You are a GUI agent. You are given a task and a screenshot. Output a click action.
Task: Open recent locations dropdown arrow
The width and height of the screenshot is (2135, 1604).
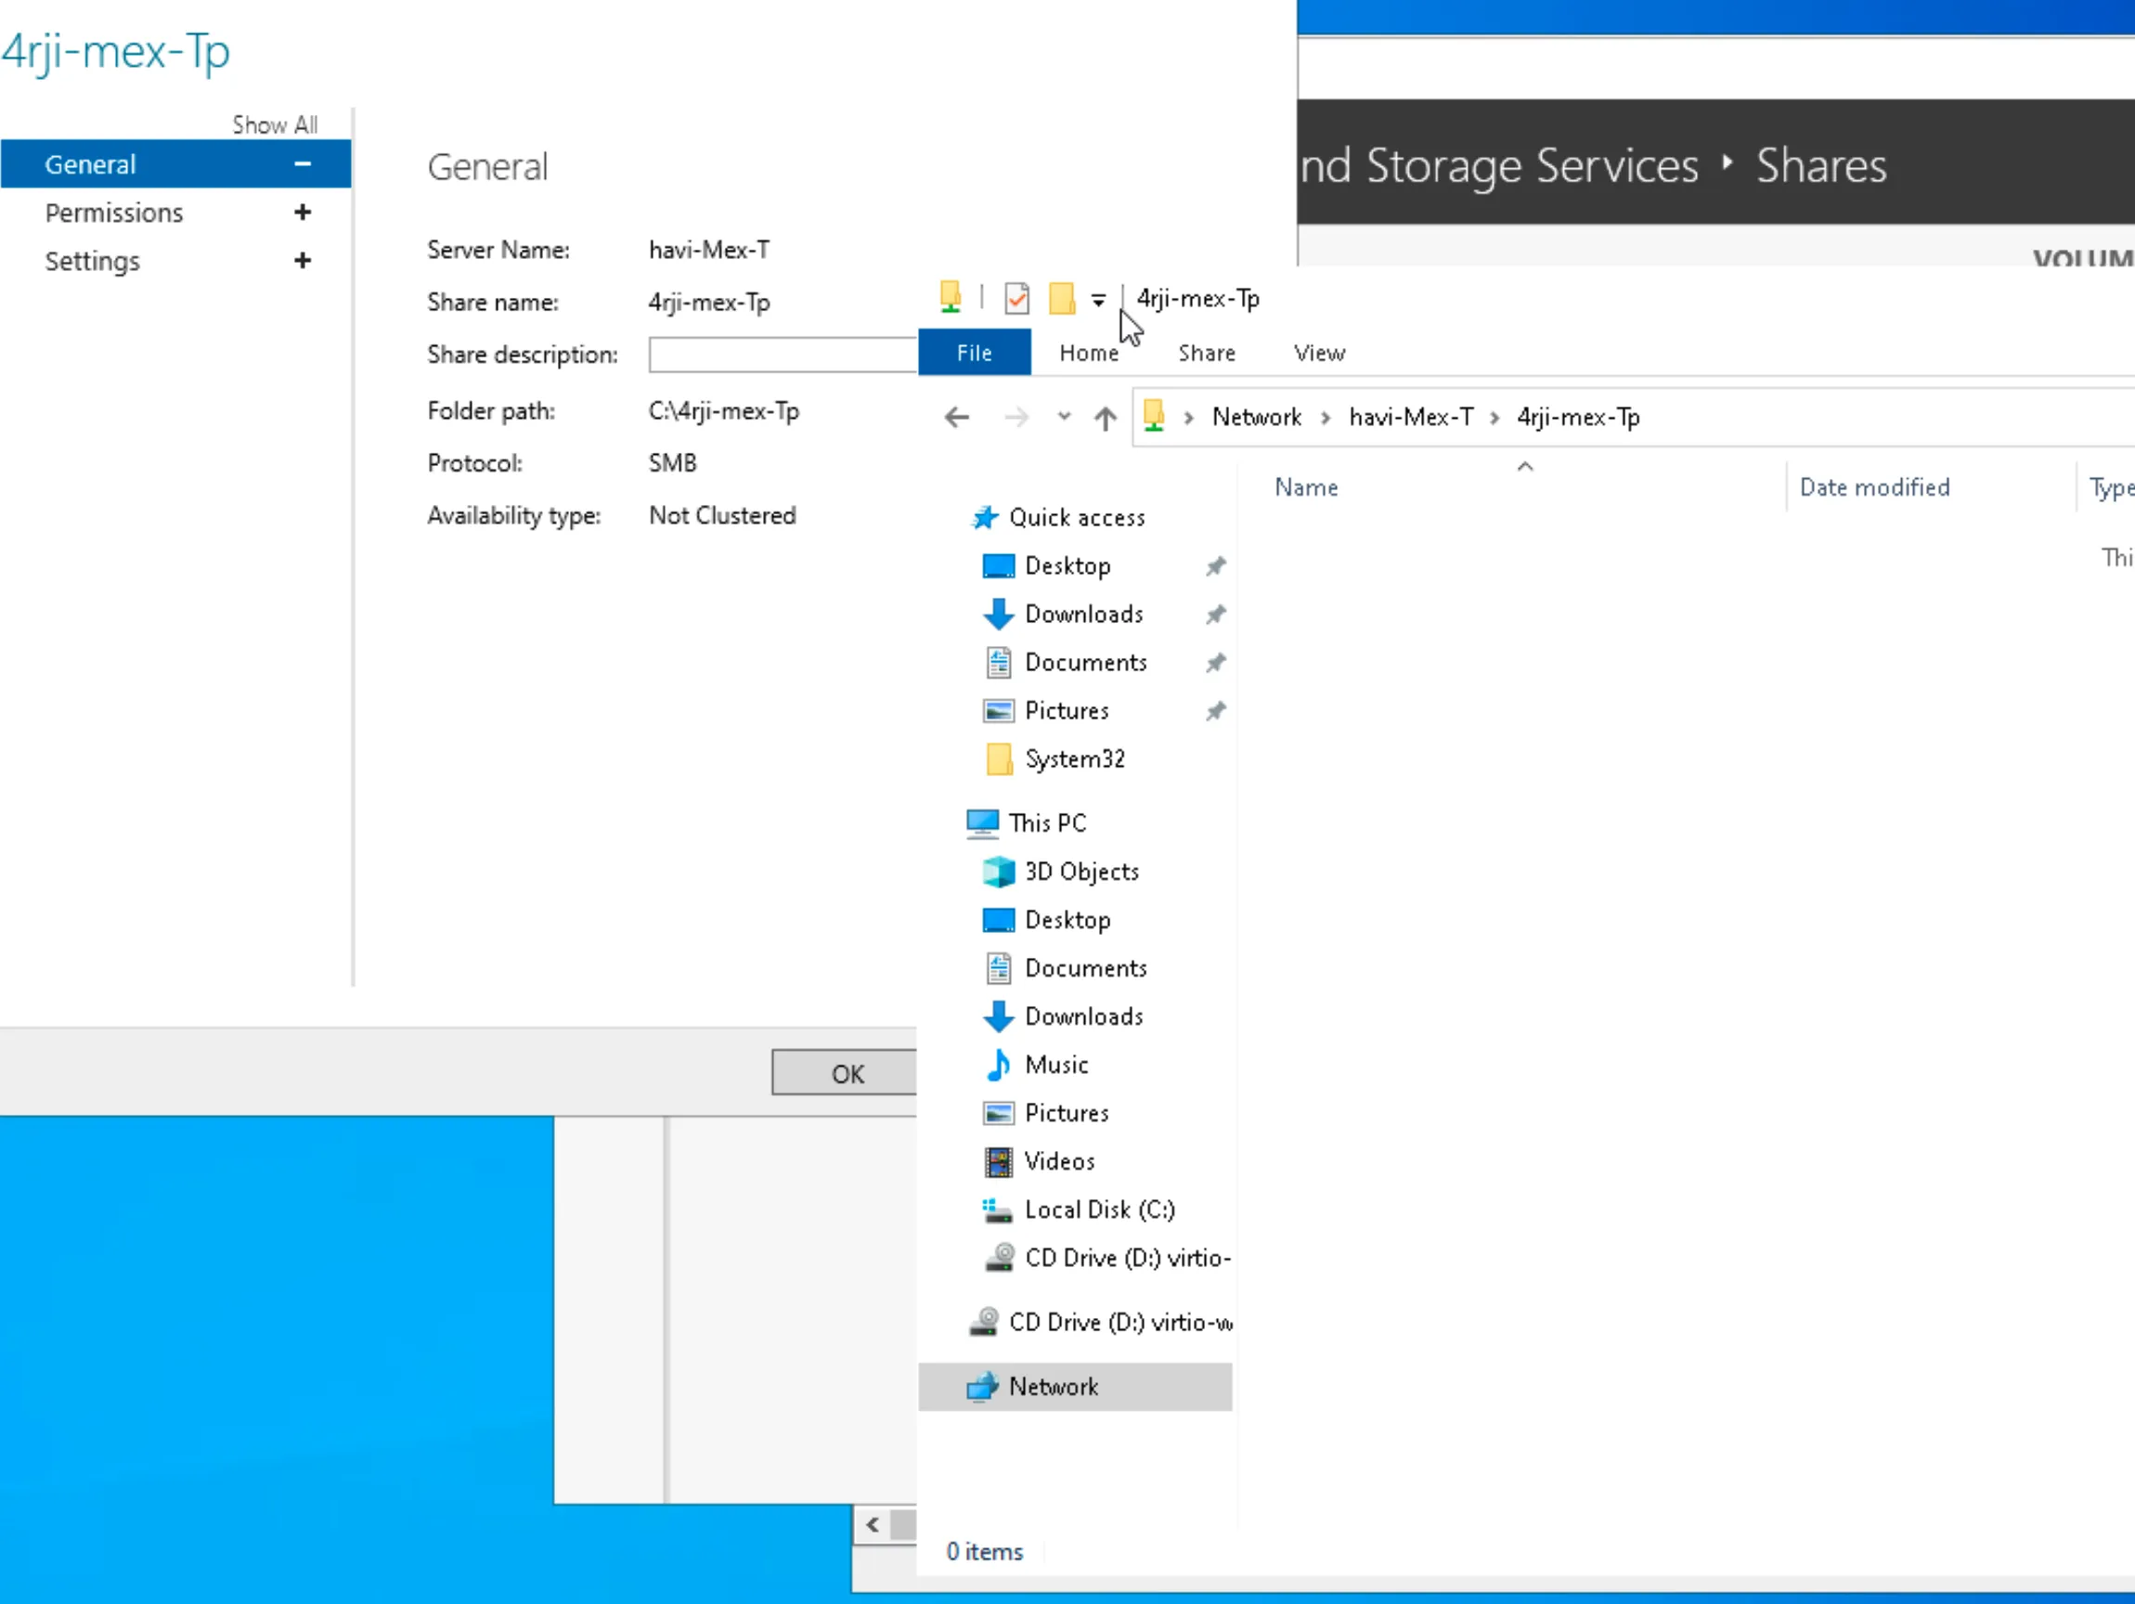(1064, 417)
